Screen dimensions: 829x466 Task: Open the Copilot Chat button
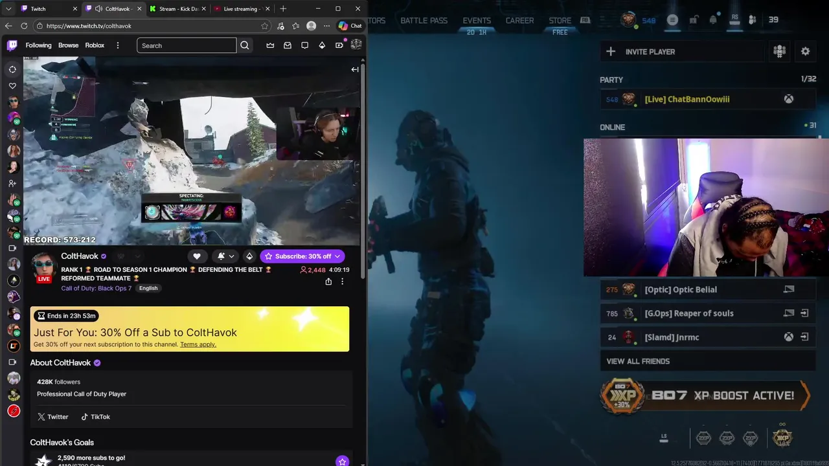coord(350,26)
